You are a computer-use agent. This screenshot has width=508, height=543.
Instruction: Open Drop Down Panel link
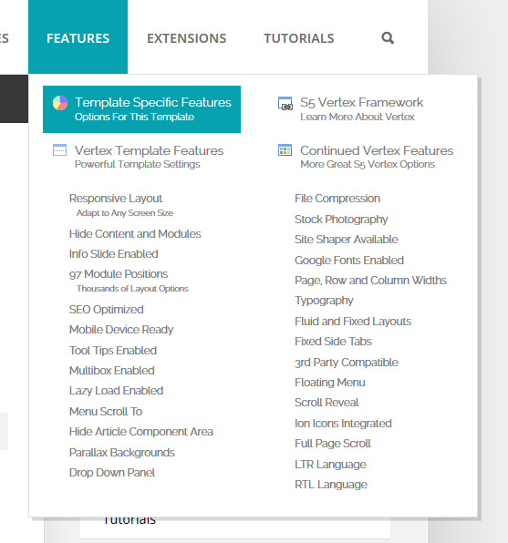click(x=112, y=472)
